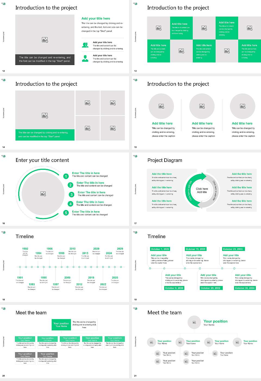Click the image icon beside the large 'Your position' heading
This screenshot has height=381, width=261.
click(194, 322)
